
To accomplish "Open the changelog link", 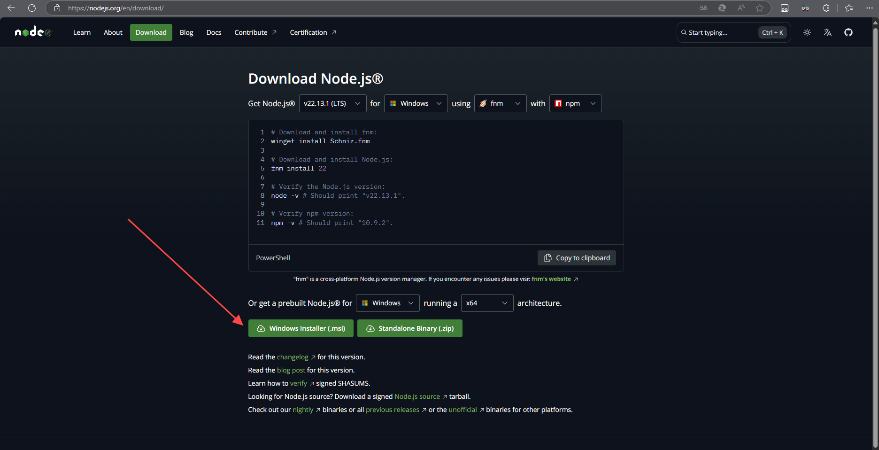I will click(x=293, y=357).
